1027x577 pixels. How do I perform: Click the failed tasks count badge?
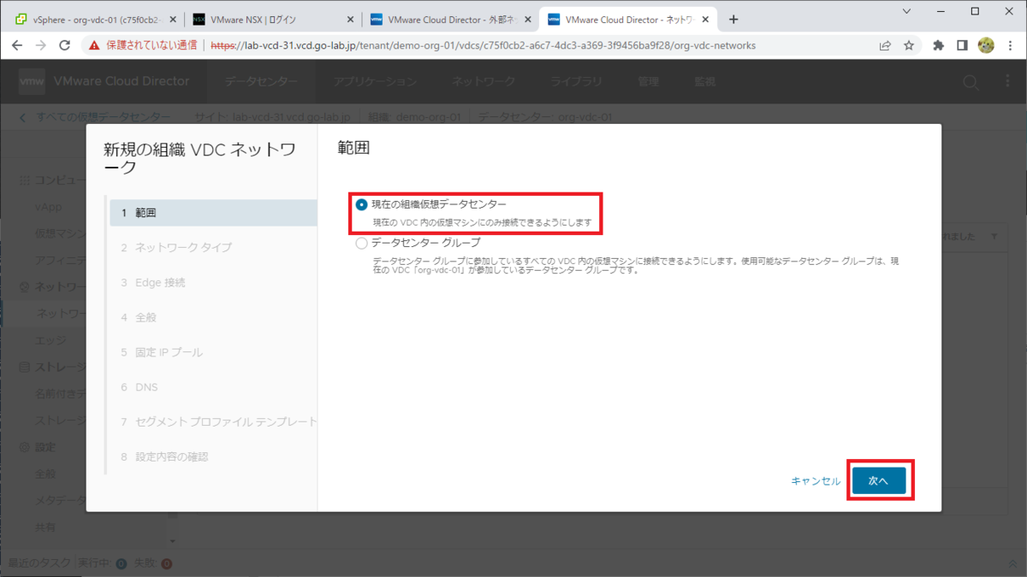point(166,563)
